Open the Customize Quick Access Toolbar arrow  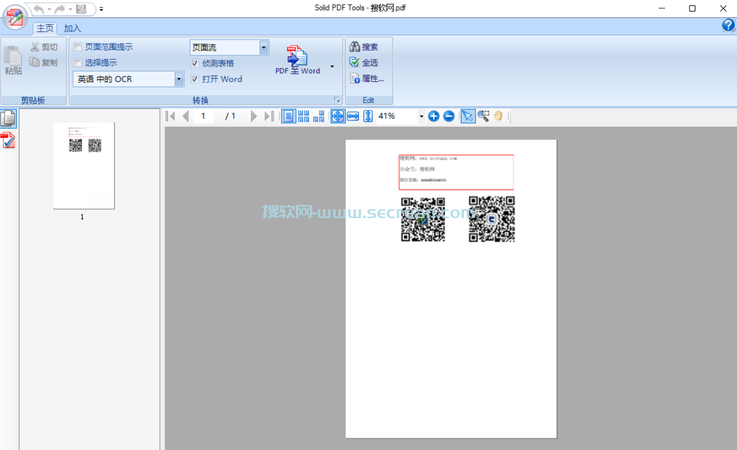pyautogui.click(x=101, y=9)
